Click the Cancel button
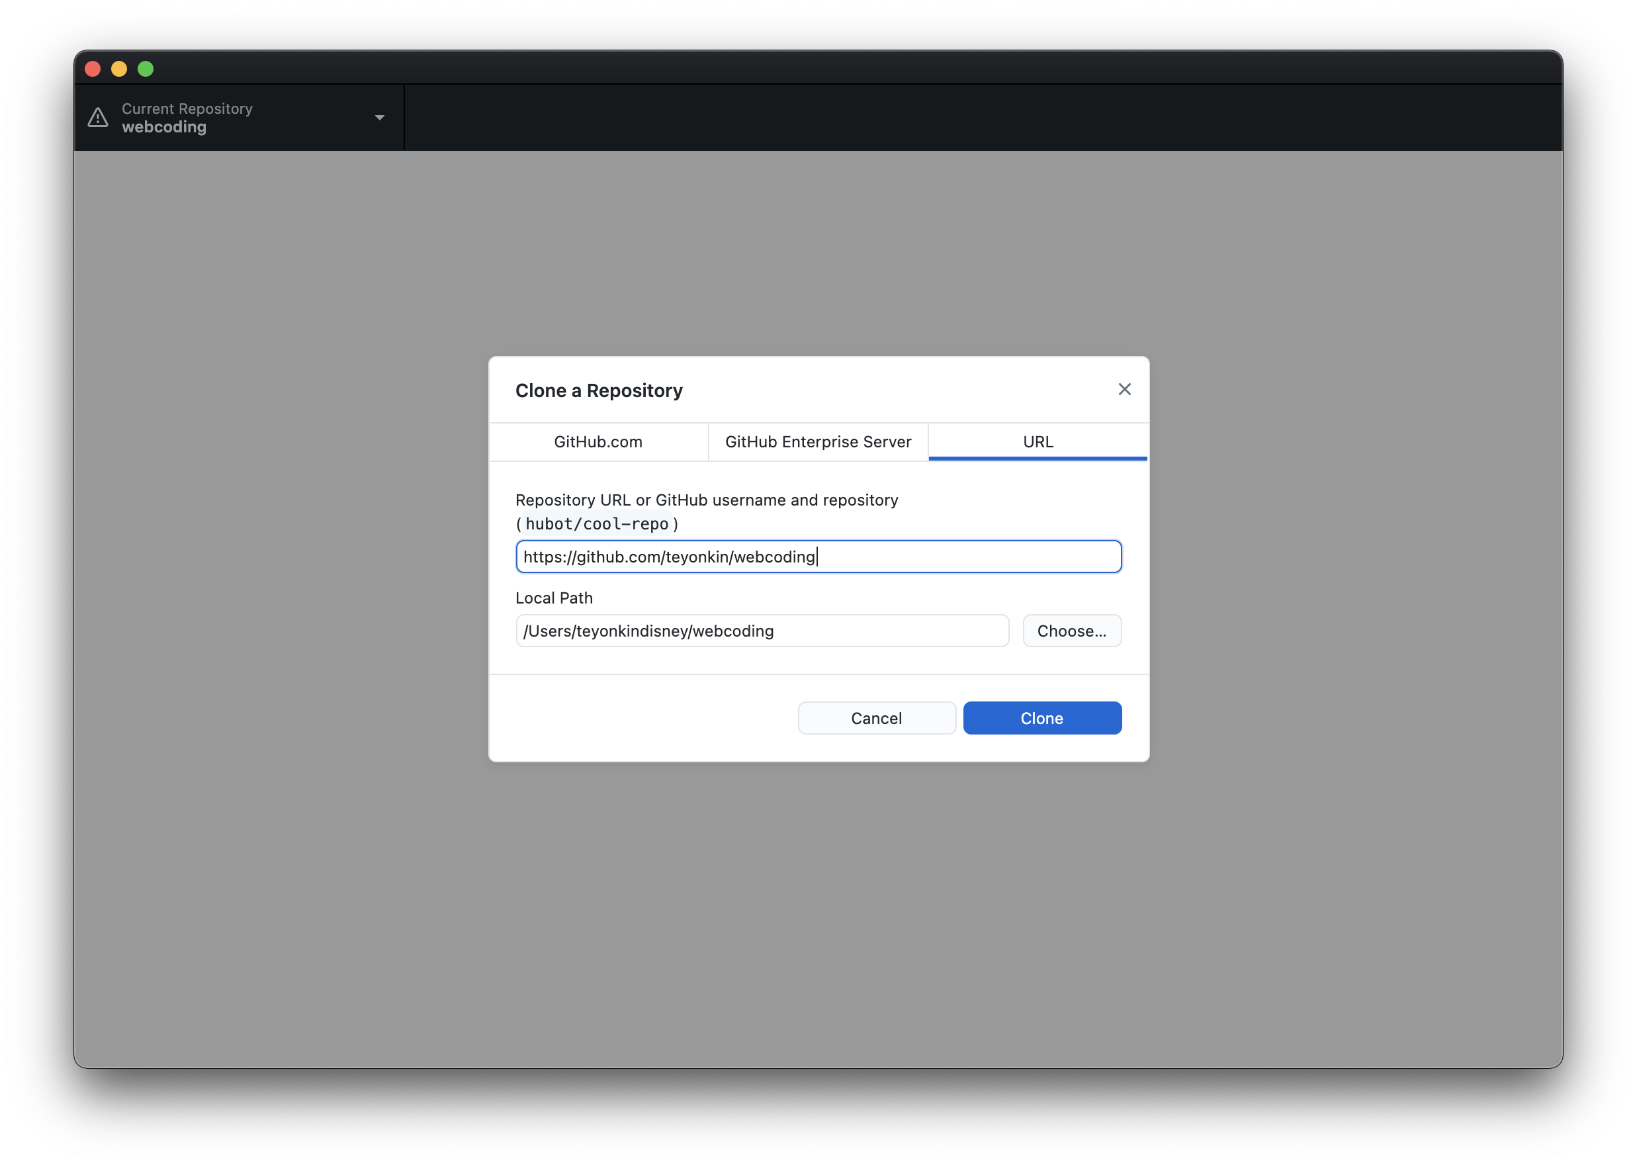Image resolution: width=1637 pixels, height=1166 pixels. [877, 718]
